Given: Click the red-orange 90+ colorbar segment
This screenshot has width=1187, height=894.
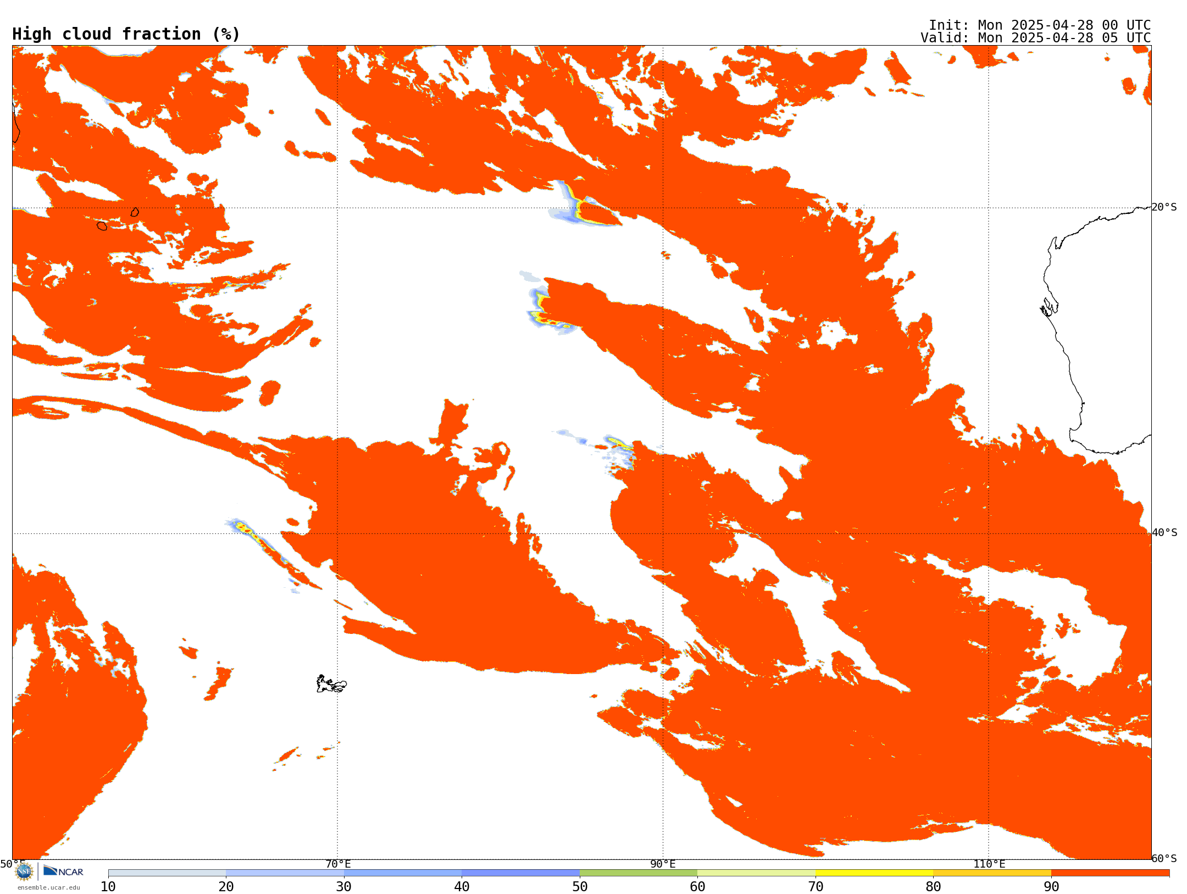Looking at the screenshot, I should pyautogui.click(x=1110, y=873).
